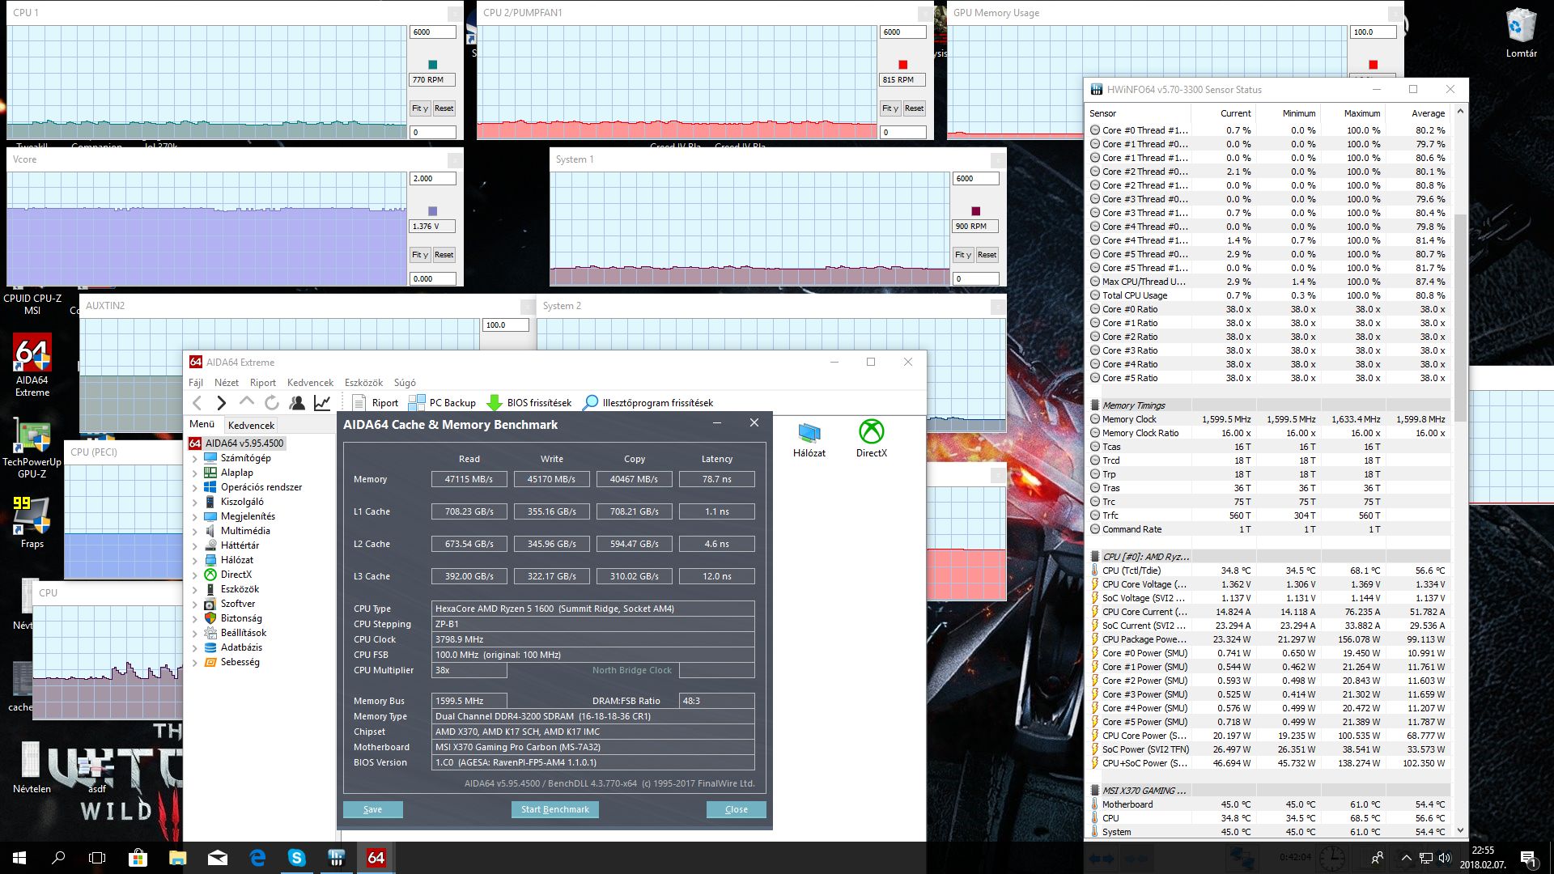Click Start Benchmark button
This screenshot has height=874, width=1554.
point(555,809)
